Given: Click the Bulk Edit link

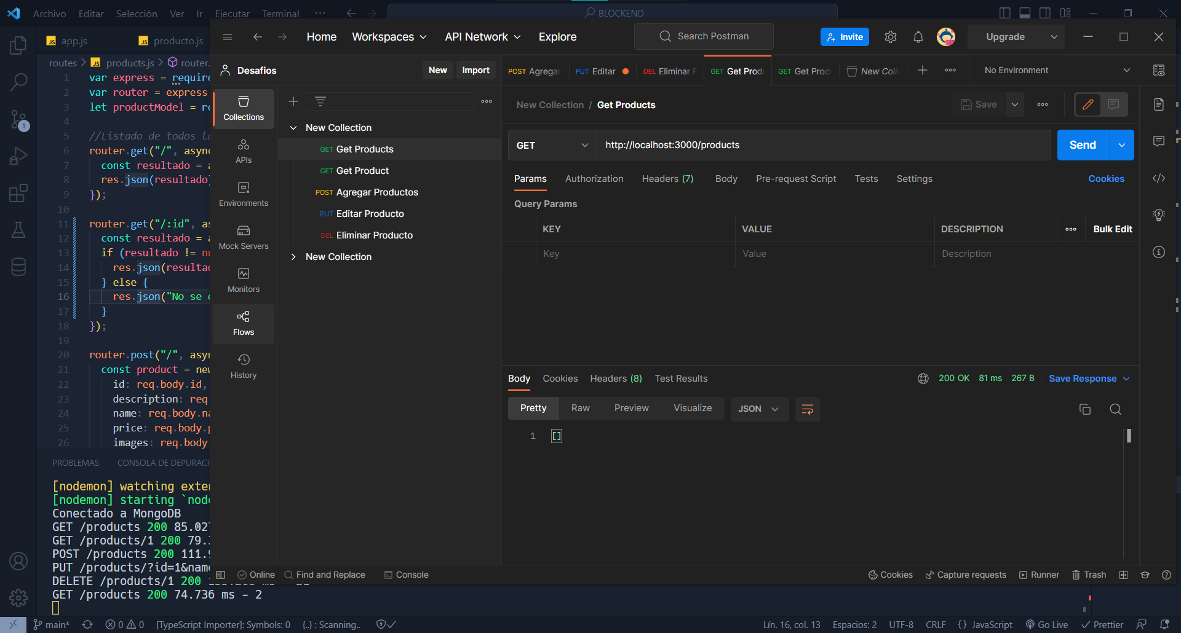Looking at the screenshot, I should coord(1113,229).
